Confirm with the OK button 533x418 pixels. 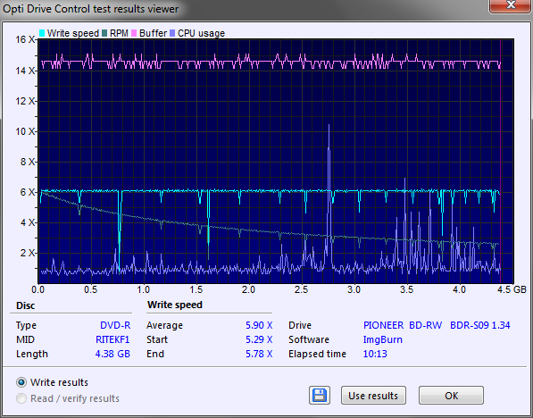(451, 395)
